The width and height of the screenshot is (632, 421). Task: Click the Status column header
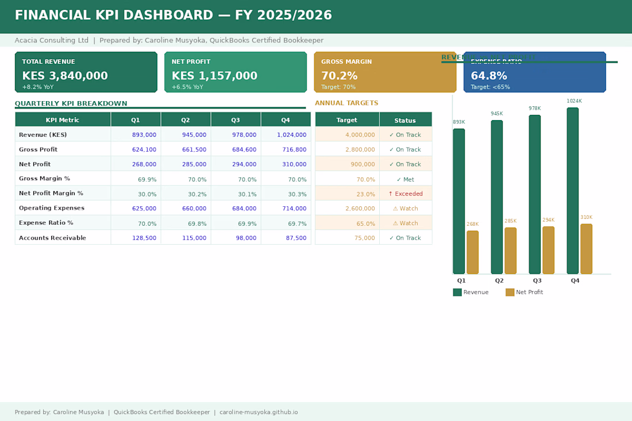(405, 120)
